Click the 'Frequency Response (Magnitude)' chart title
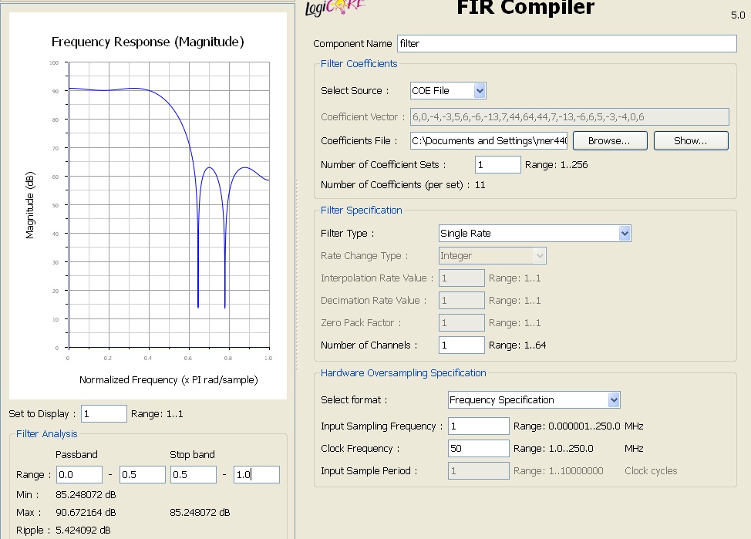The height and width of the screenshot is (539, 751). pyautogui.click(x=148, y=42)
